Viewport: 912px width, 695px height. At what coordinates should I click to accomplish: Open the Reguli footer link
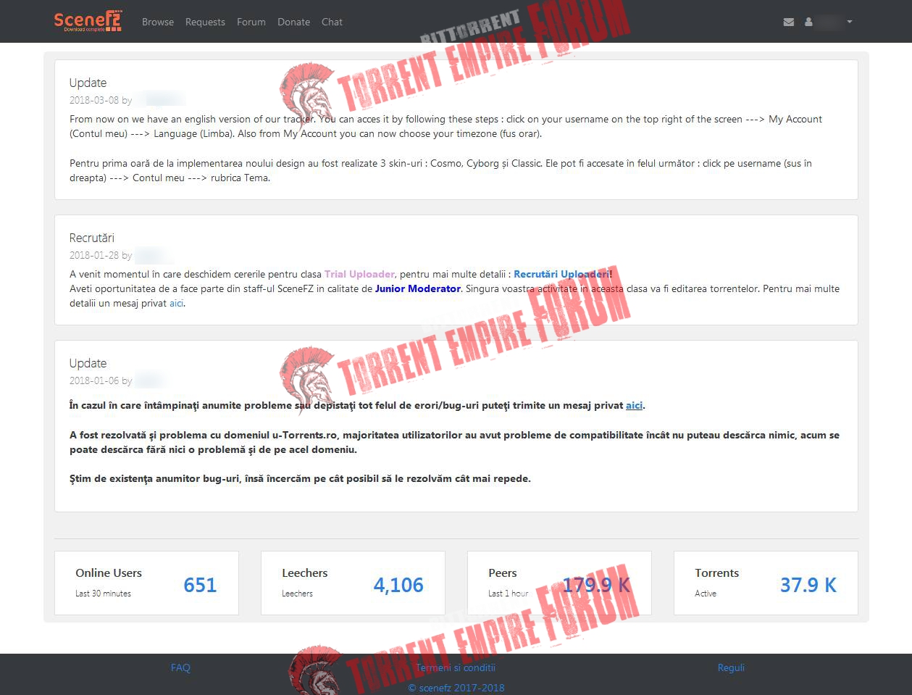point(731,667)
